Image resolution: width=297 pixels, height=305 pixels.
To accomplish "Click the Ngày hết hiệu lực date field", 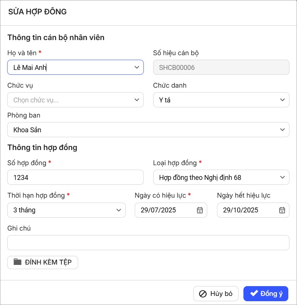I will [247, 210].
